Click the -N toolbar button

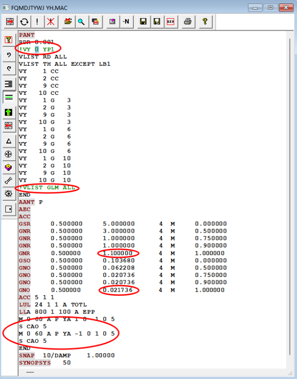(127, 22)
